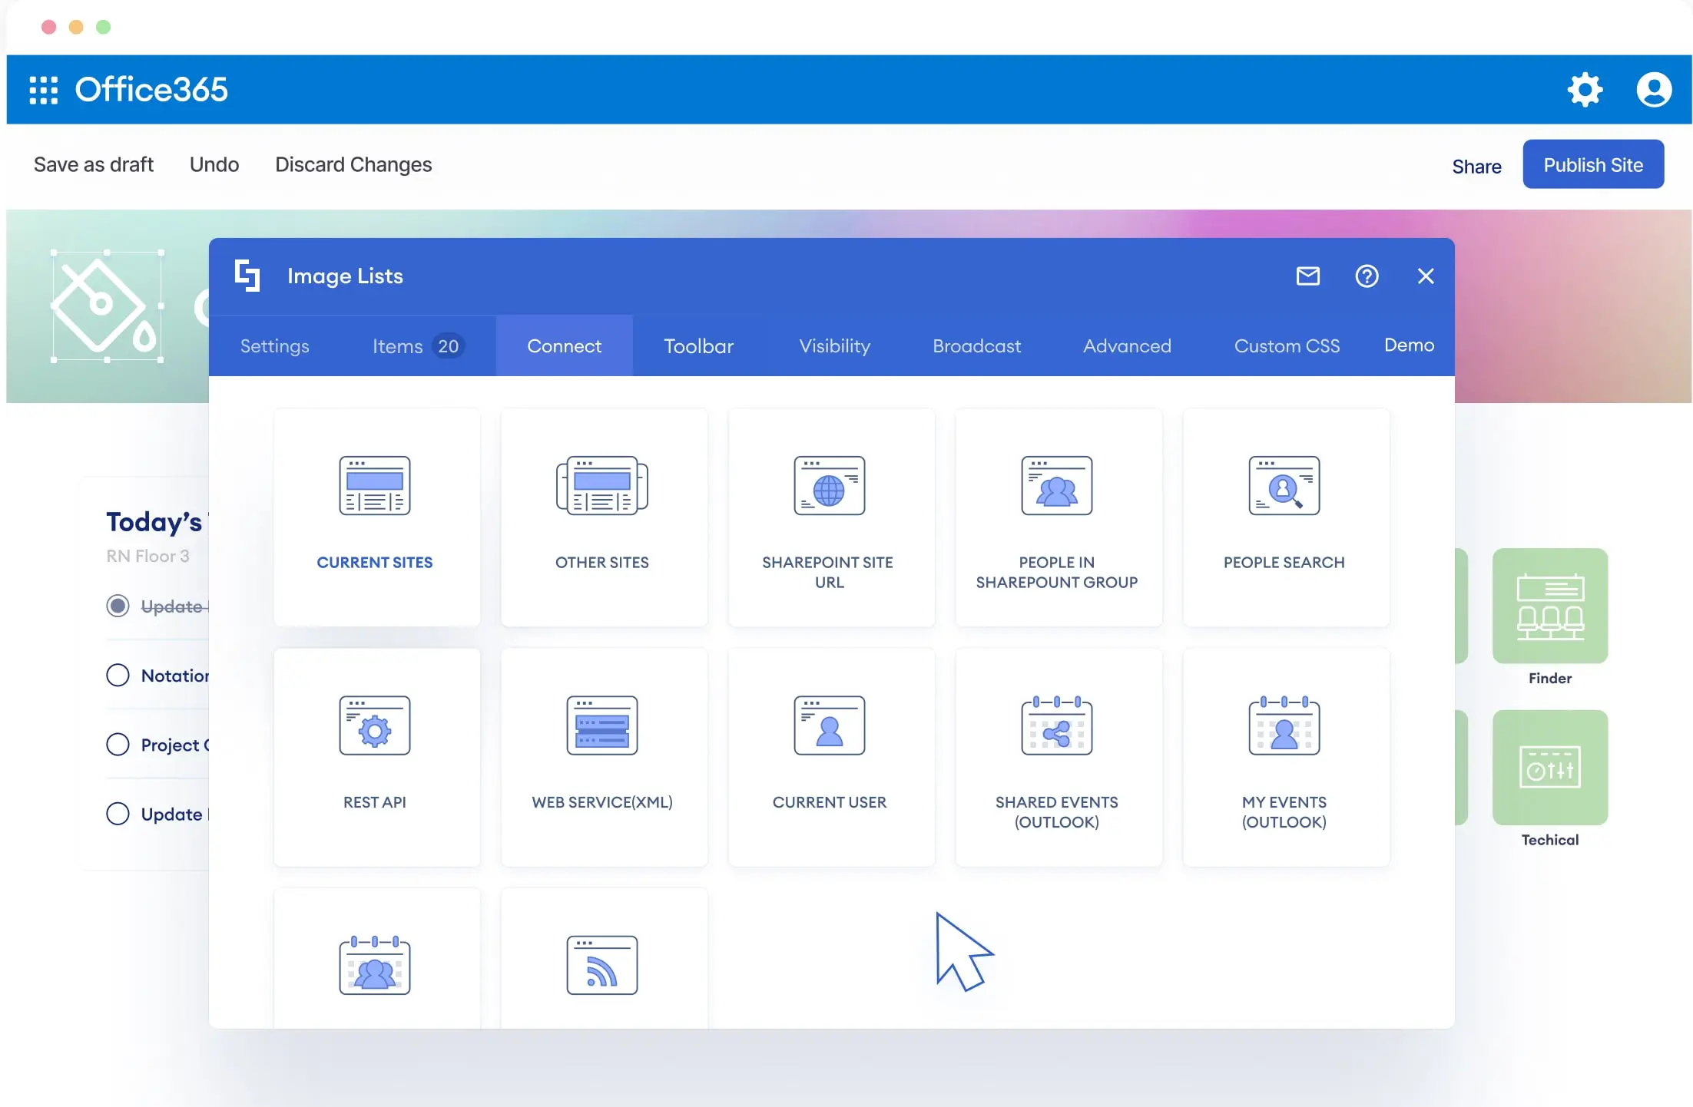Click the Publish Site button

point(1592,165)
